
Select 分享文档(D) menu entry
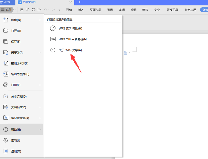(22, 96)
